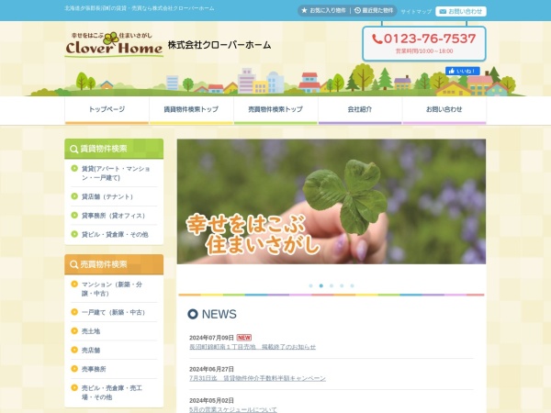Viewport: 551px width, 413px height.
Task: Go to first slideshow dot
Action: tap(310, 285)
